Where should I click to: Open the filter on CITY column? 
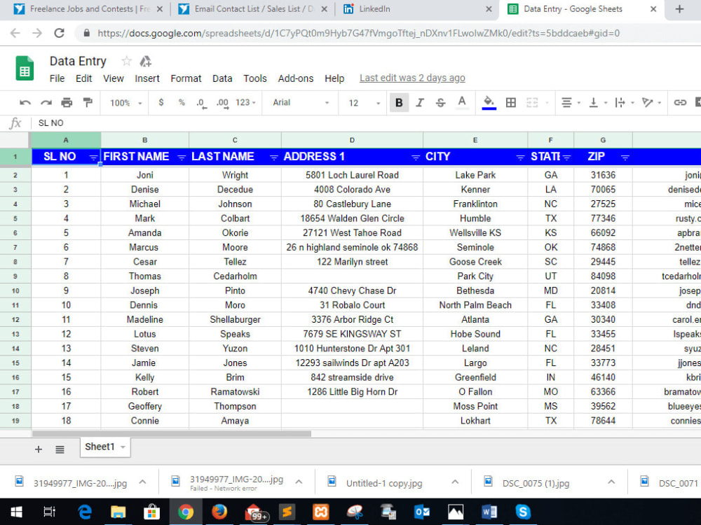[x=520, y=157]
